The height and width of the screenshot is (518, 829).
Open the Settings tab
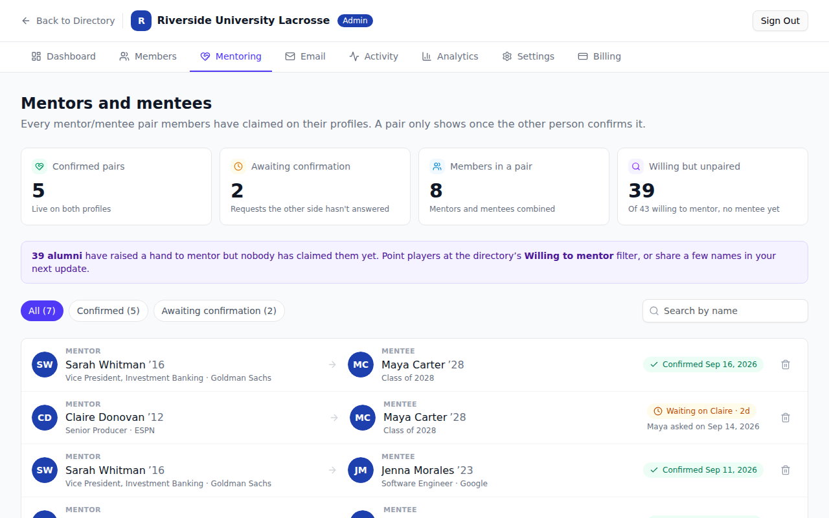(528, 56)
